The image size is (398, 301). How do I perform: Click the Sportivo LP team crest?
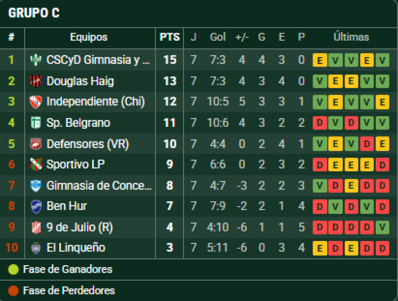(35, 164)
